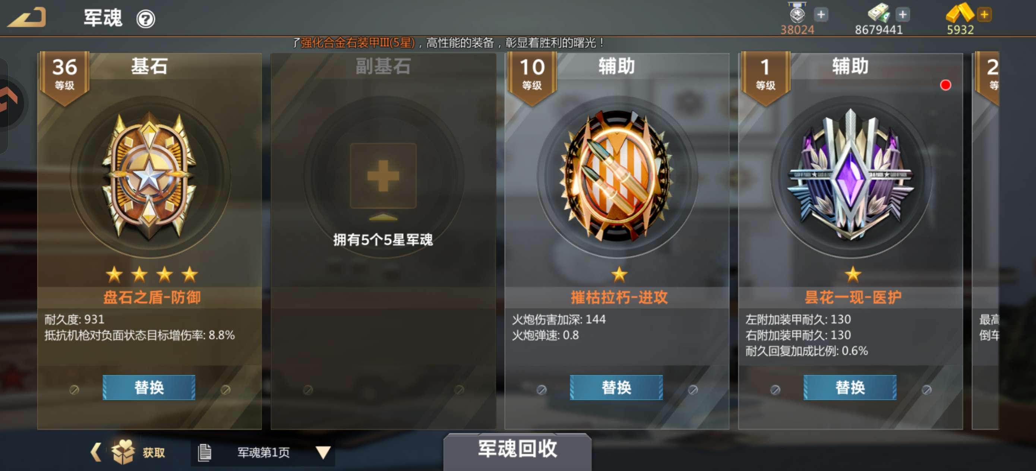
Task: Tap the red notification dot on 辅助 card
Action: pyautogui.click(x=945, y=85)
